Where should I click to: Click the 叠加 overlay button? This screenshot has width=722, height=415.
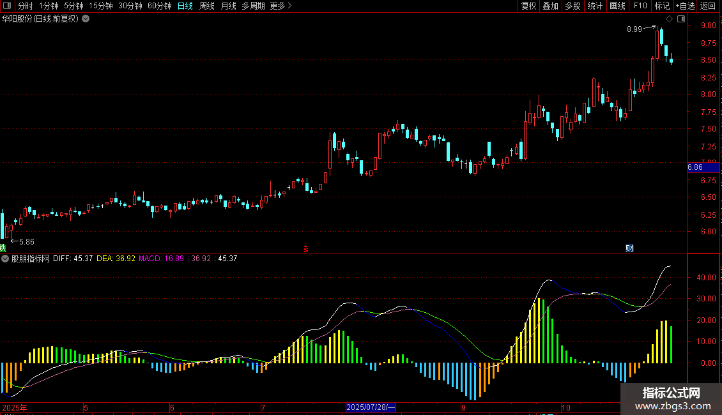pos(551,6)
